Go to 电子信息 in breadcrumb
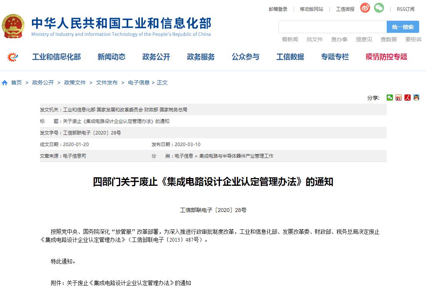The height and width of the screenshot is (296, 426). pyautogui.click(x=139, y=82)
